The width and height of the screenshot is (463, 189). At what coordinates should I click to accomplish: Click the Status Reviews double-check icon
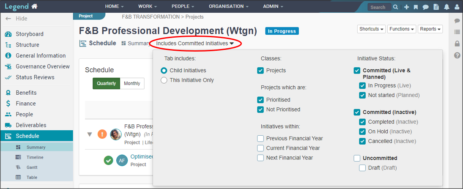point(8,77)
